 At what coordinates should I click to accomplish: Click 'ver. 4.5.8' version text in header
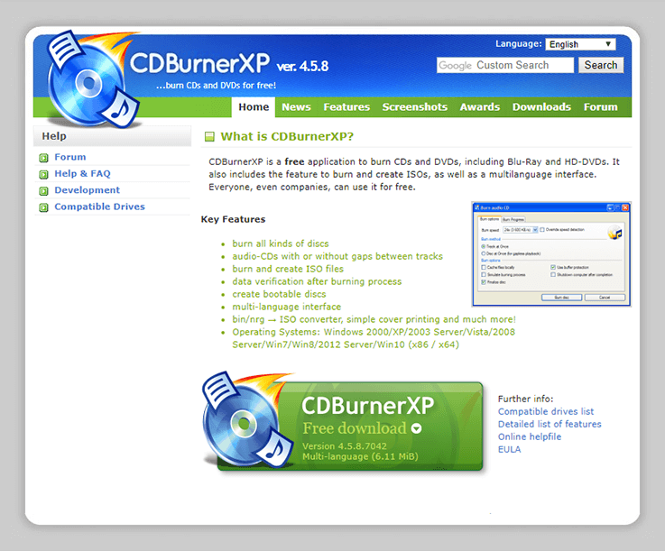302,67
